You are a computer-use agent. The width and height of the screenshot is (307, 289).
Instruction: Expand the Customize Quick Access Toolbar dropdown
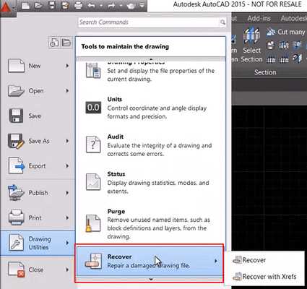[x=142, y=5]
